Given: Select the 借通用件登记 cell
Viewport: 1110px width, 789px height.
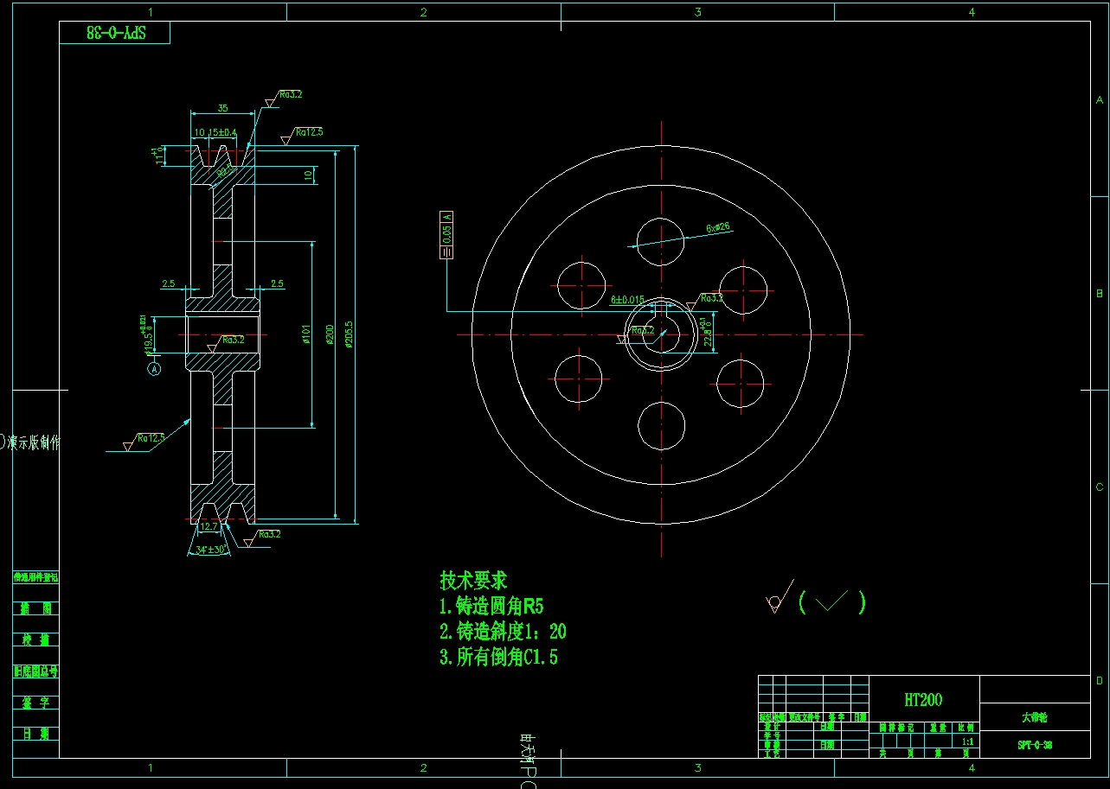Looking at the screenshot, I should pos(36,577).
